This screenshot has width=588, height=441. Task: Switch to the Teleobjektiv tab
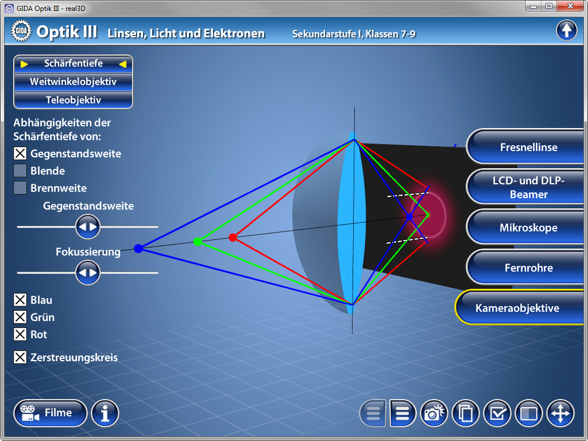click(73, 100)
